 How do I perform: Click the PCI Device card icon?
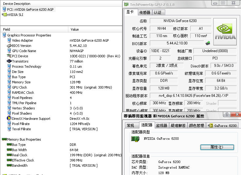pyautogui.click(x=9, y=56)
